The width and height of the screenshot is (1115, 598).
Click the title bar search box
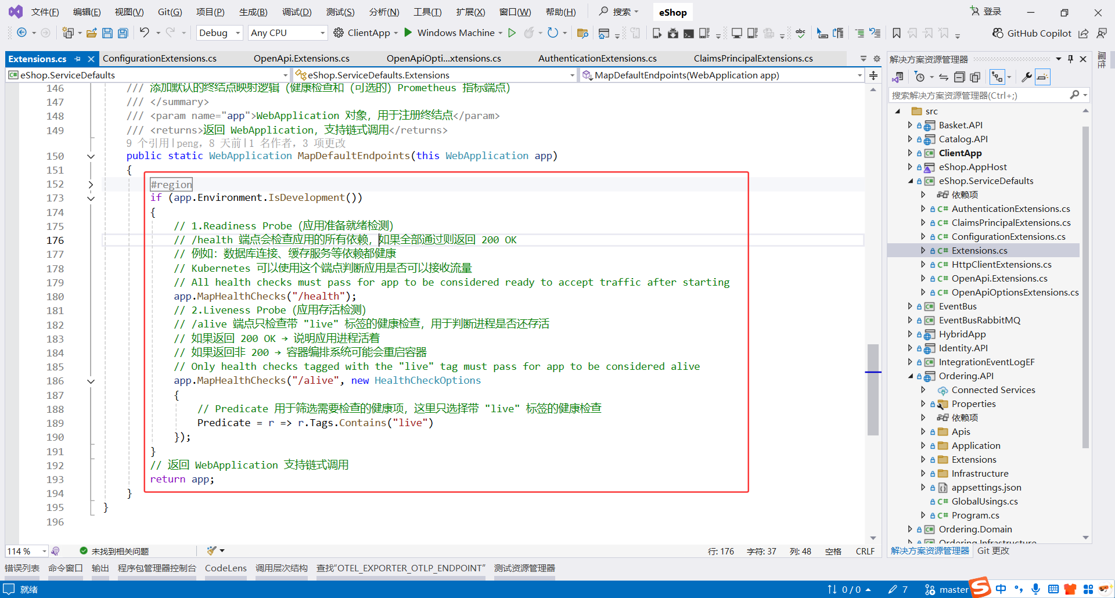click(619, 12)
